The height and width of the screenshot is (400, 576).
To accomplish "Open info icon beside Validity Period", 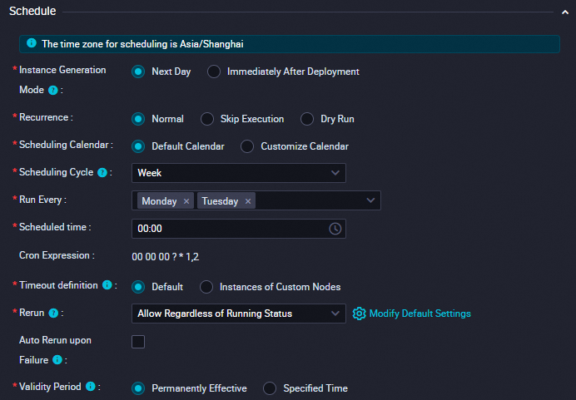I will tap(91, 386).
